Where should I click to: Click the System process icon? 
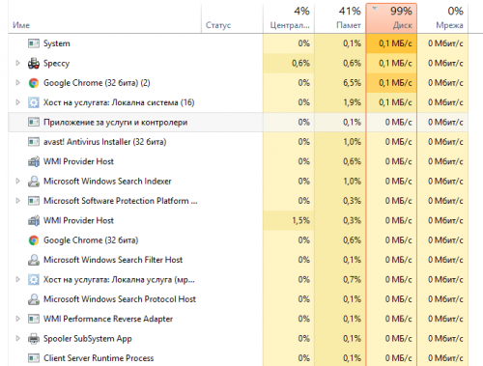(34, 43)
